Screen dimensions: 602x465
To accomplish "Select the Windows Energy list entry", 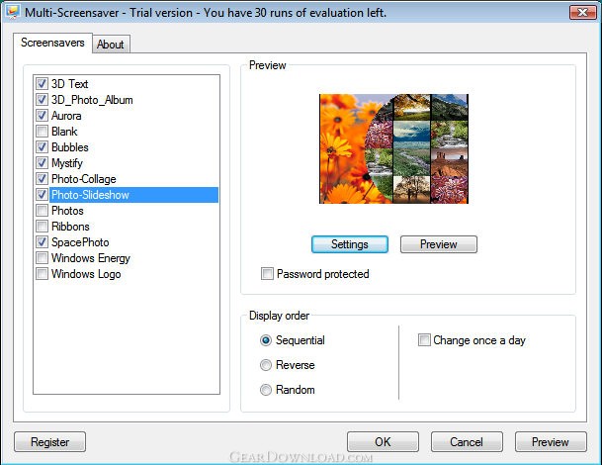I will point(91,258).
